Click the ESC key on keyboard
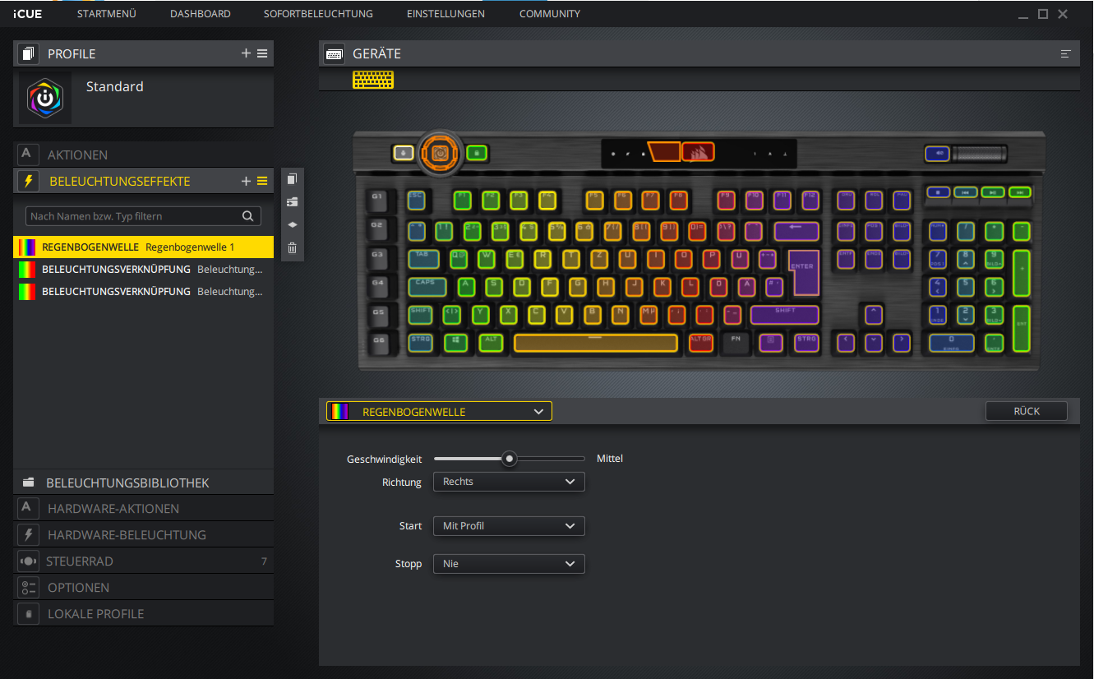The height and width of the screenshot is (679, 1094). click(x=416, y=200)
